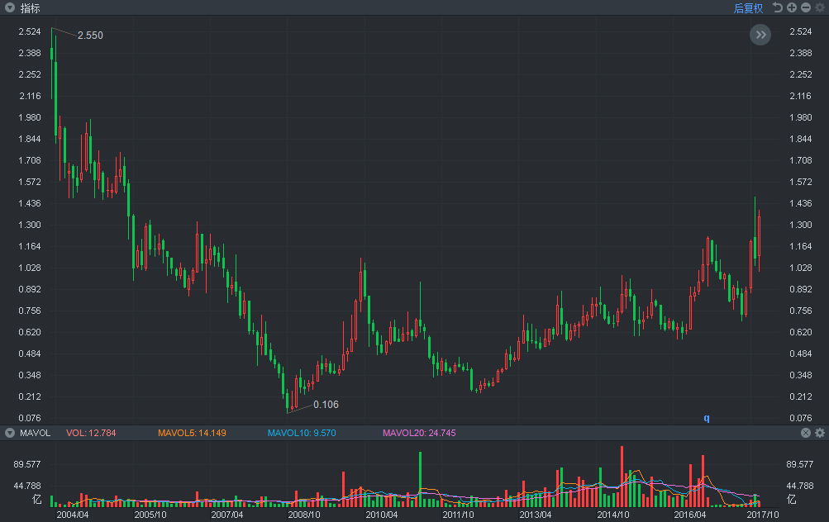Open main chart settings gear icon
Image resolution: width=829 pixels, height=522 pixels.
(x=820, y=7)
